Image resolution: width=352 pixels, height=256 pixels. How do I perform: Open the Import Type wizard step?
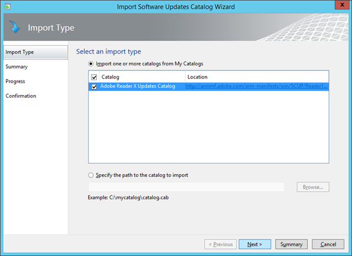point(36,52)
